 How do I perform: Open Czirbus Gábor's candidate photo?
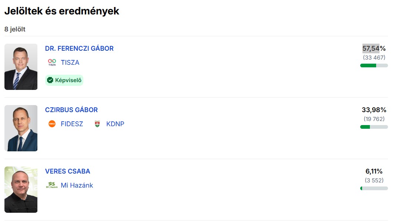(21, 128)
